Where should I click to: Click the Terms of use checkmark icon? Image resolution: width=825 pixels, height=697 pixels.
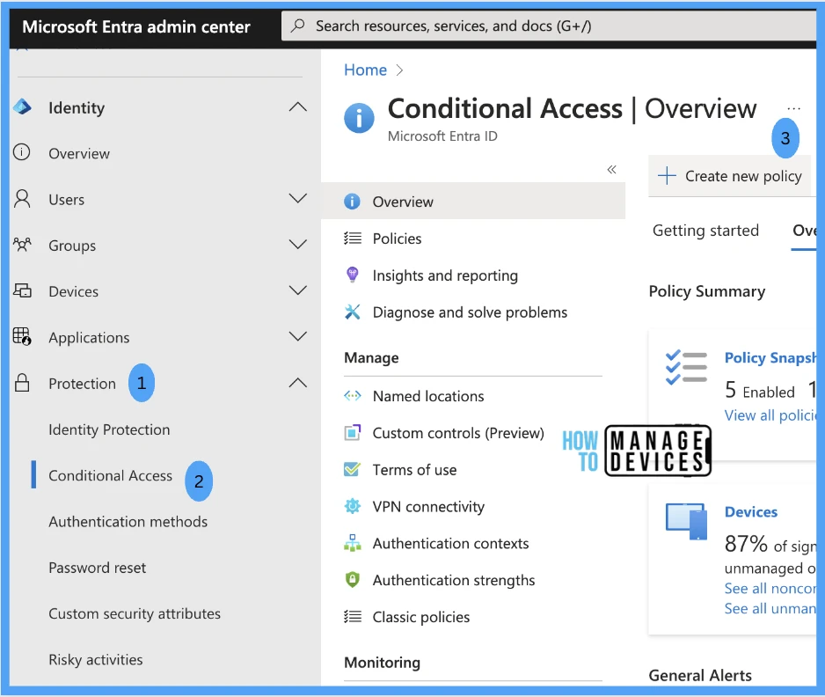352,469
